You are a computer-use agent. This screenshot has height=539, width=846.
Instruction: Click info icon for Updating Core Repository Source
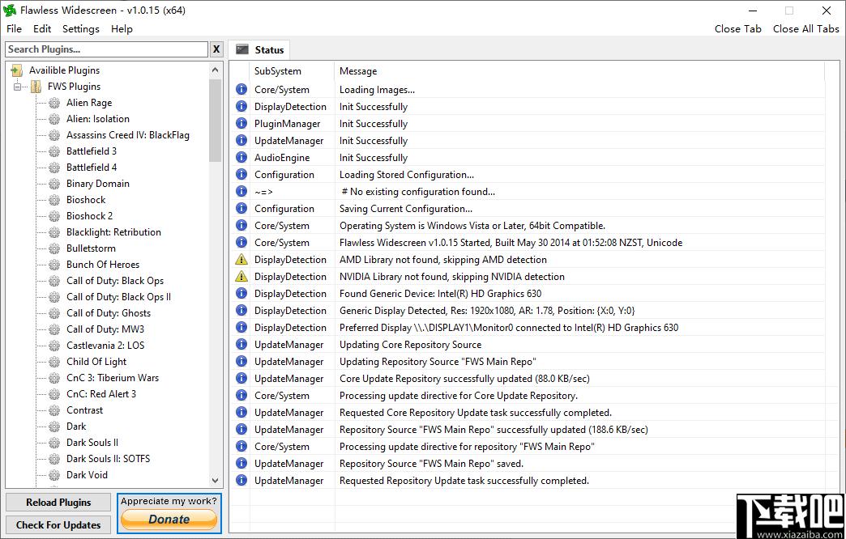[241, 345]
